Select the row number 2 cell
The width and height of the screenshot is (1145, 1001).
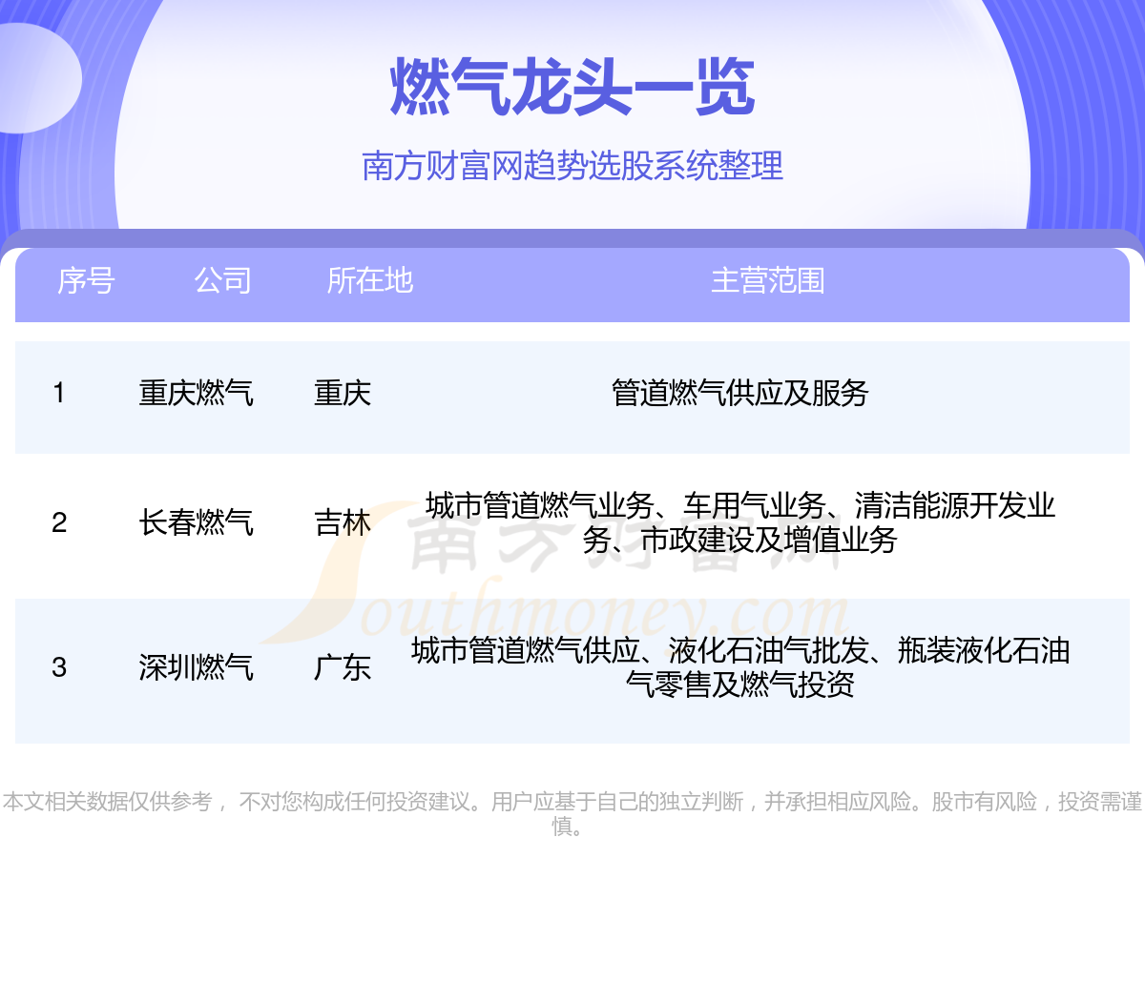coord(59,522)
